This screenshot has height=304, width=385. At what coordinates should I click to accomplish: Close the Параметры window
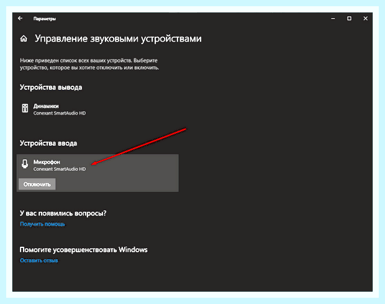pyautogui.click(x=365, y=19)
